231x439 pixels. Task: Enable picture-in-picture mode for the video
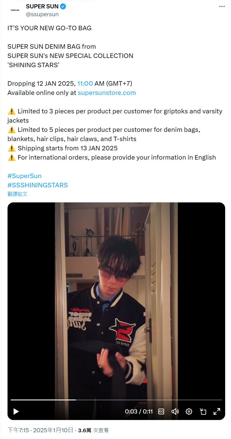click(203, 411)
